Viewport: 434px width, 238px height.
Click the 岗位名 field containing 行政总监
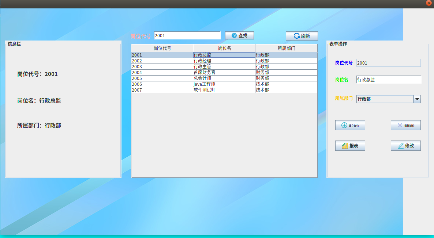pyautogui.click(x=389, y=80)
